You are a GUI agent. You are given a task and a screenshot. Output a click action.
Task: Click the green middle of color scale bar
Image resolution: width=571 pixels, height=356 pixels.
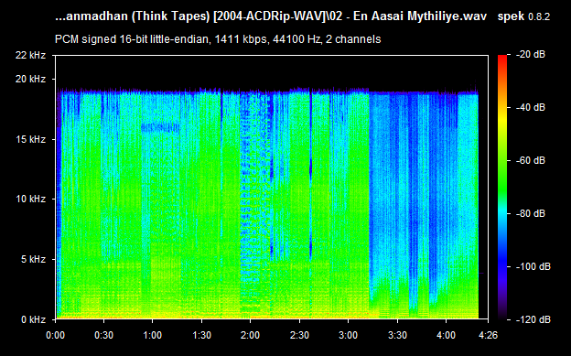[502, 175]
